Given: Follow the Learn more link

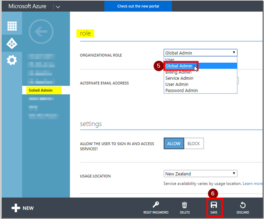Looking at the screenshot, I should point(252,184).
